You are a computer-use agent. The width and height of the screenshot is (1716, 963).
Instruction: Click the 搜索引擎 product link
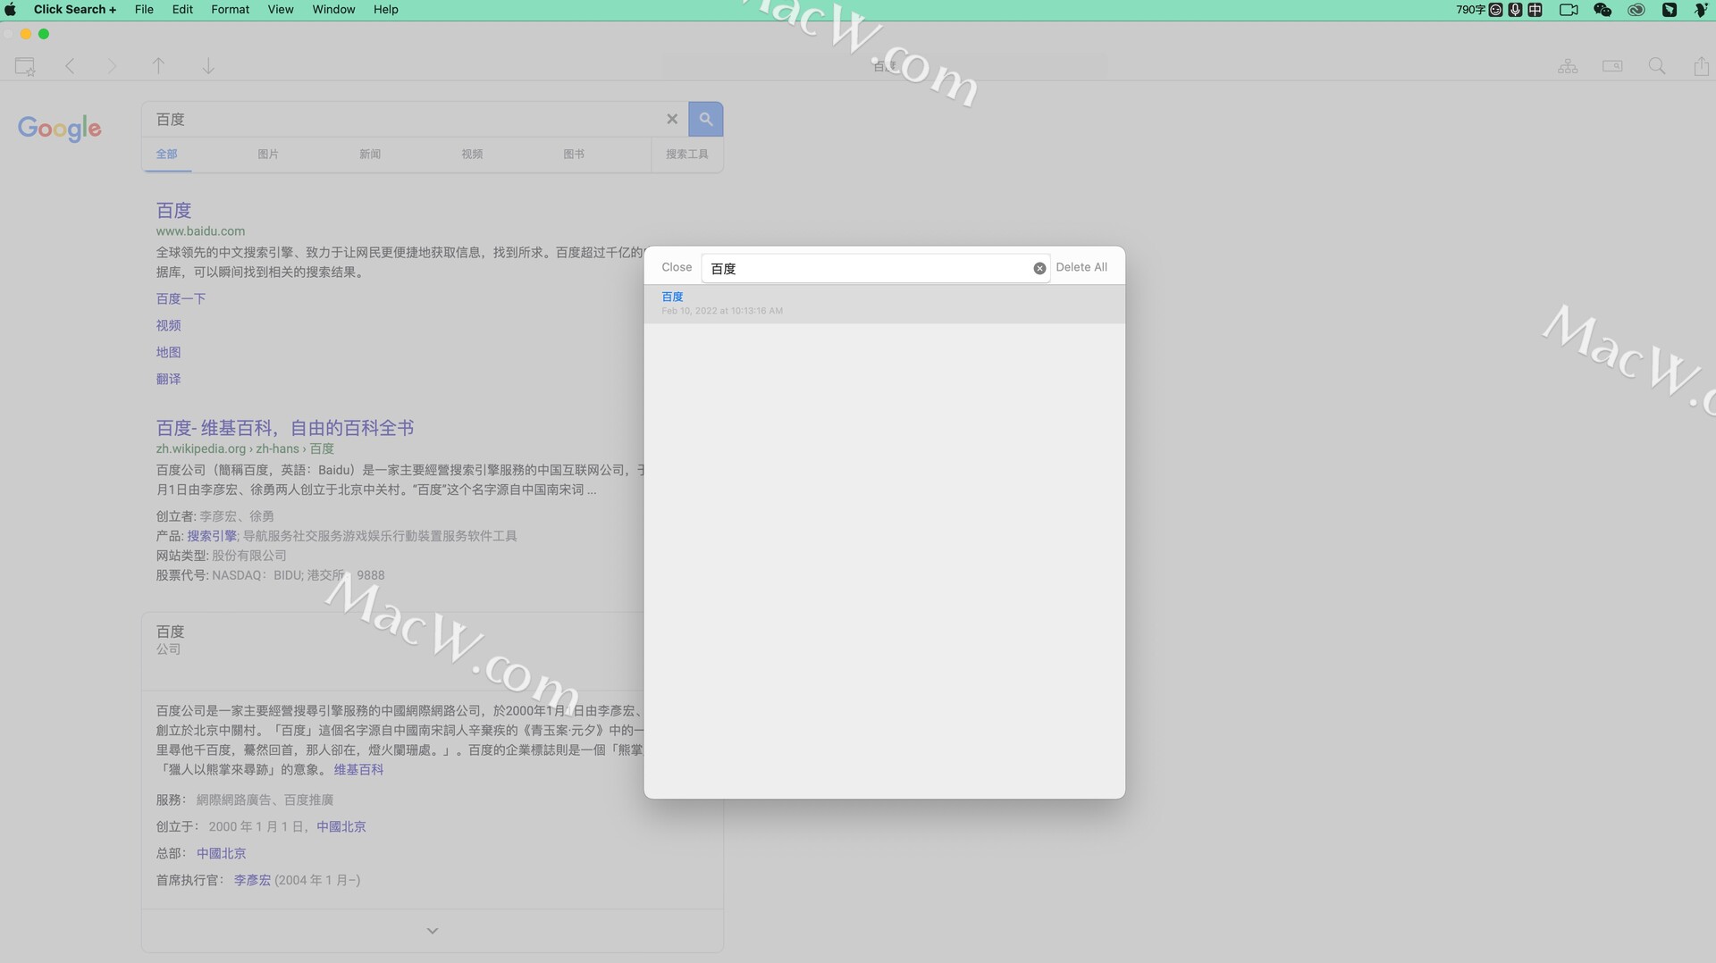tap(211, 536)
